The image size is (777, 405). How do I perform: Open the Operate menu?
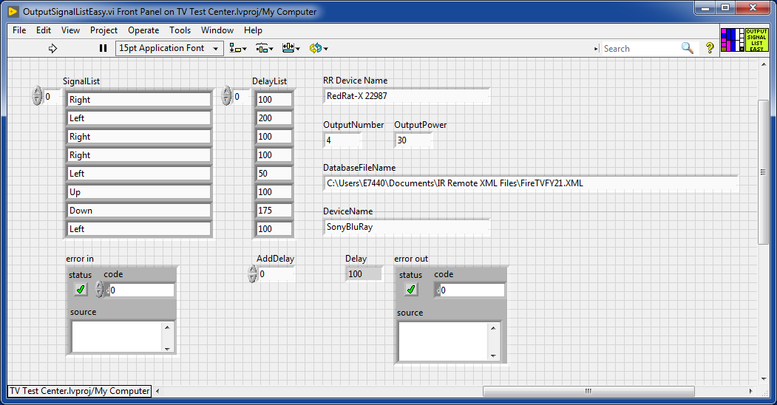coord(143,30)
